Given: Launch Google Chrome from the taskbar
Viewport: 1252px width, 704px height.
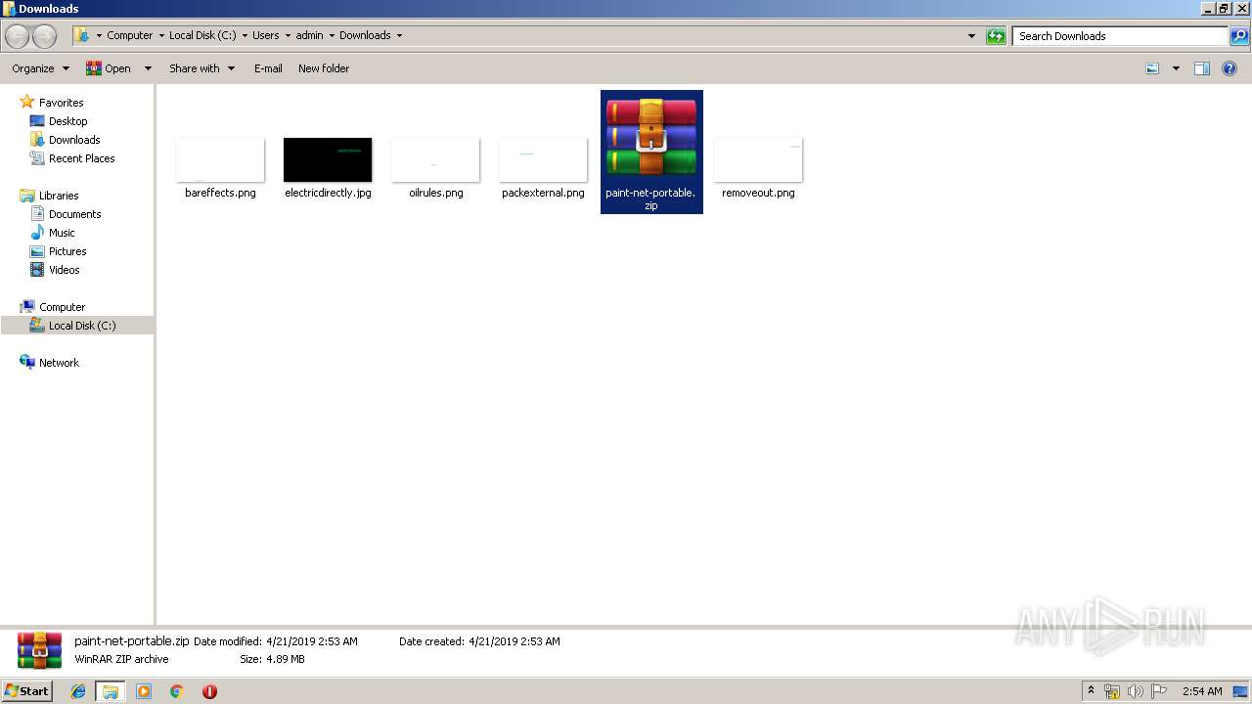Looking at the screenshot, I should pos(176,691).
